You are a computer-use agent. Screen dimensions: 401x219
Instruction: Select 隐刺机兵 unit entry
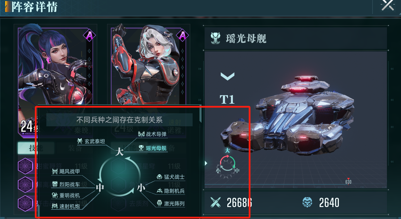pos(171,191)
